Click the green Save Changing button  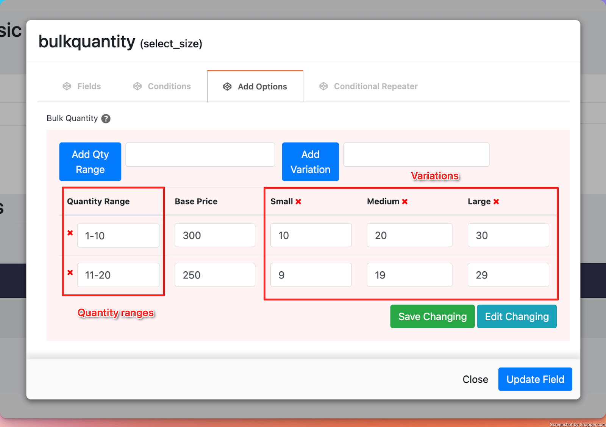click(432, 316)
